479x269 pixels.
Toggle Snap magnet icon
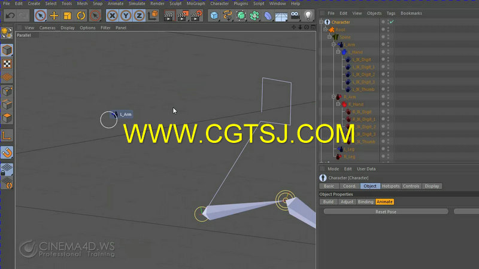[7, 152]
